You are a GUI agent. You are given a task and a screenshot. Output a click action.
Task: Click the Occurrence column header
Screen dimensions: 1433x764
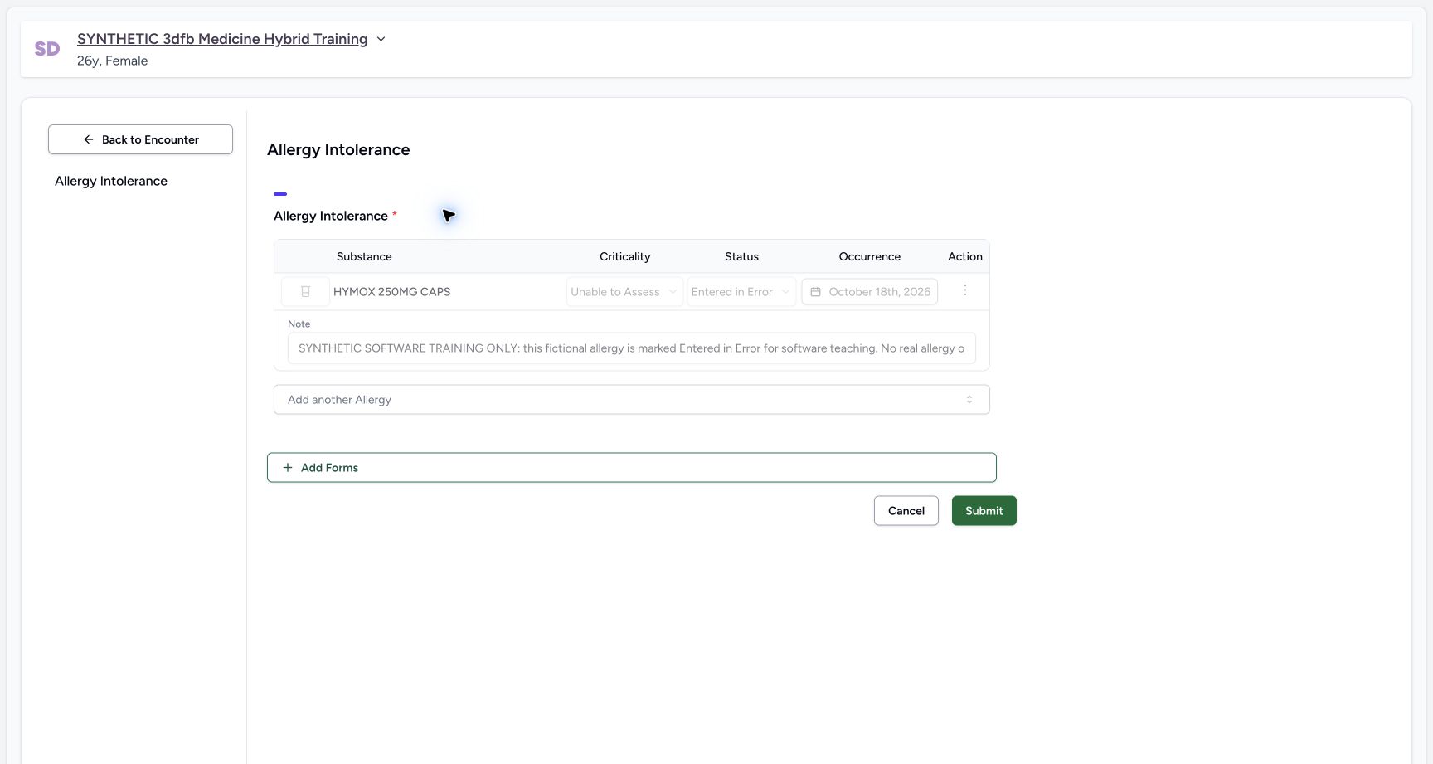pos(870,256)
